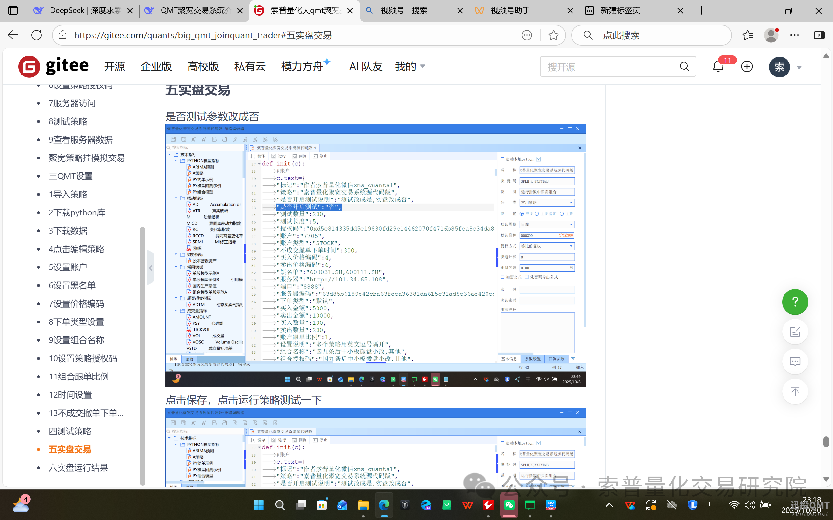
Task: Enable the 启动本地python checkbox
Action: [x=502, y=159]
